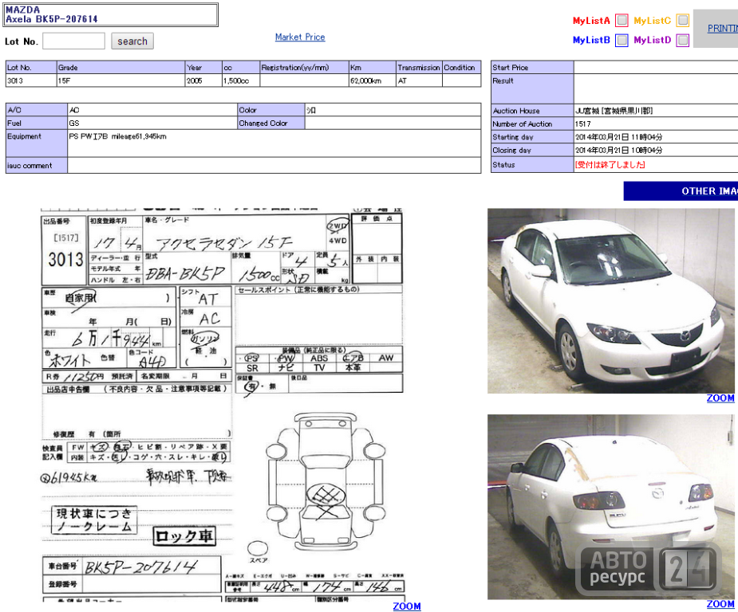This screenshot has width=738, height=612.
Task: Open the PRINTING link
Action: tap(723, 28)
